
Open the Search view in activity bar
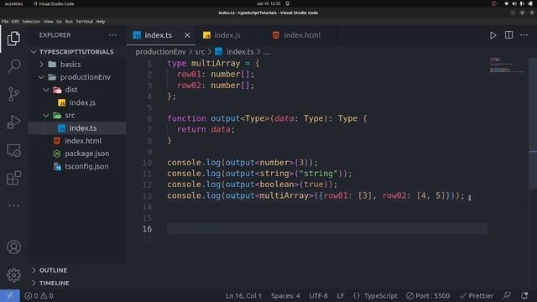point(13,65)
